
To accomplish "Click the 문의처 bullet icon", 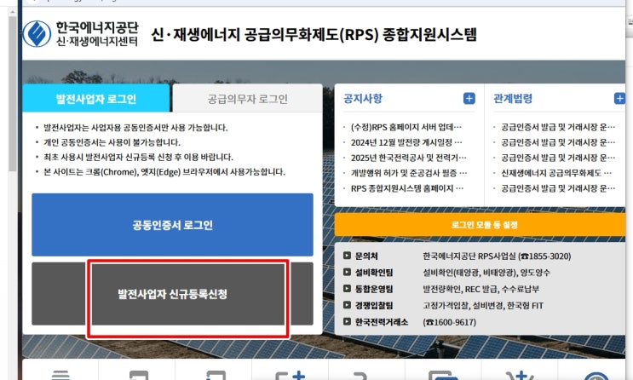I will tap(347, 256).
